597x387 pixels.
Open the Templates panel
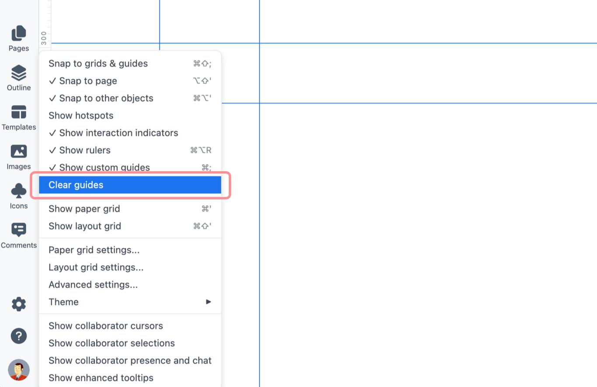point(18,117)
